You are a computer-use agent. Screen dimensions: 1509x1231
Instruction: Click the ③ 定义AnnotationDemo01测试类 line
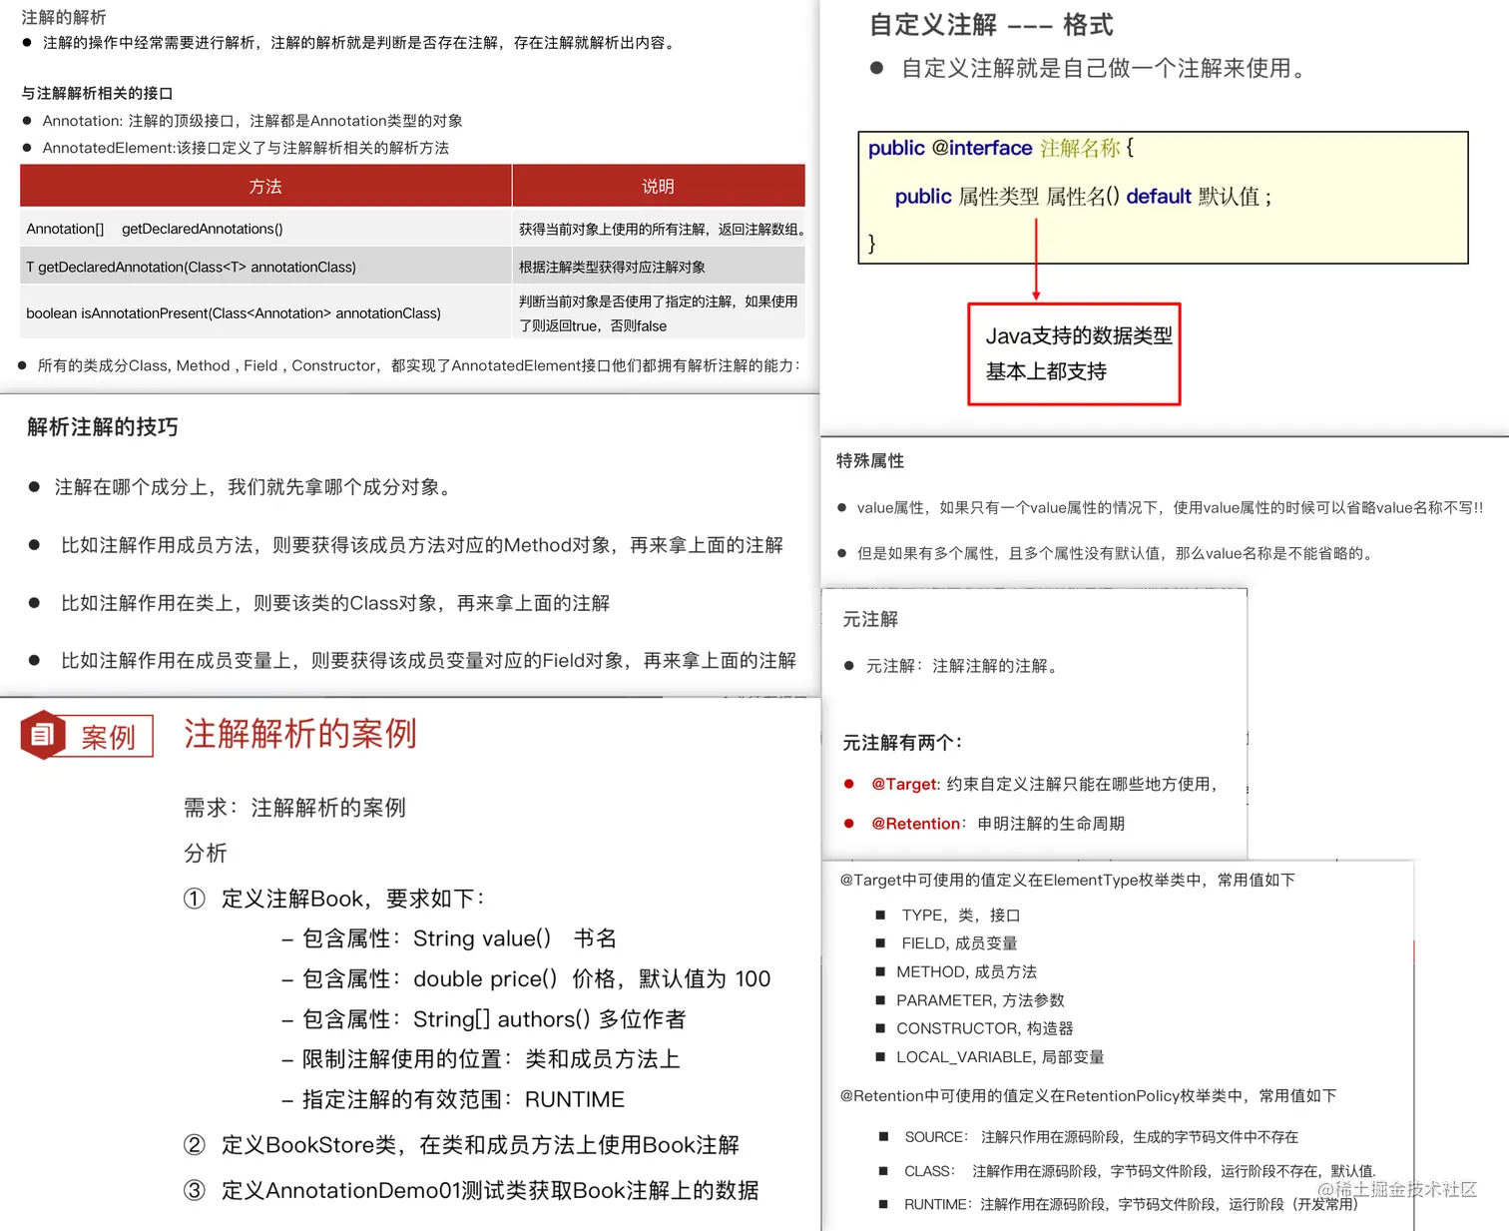click(x=471, y=1190)
